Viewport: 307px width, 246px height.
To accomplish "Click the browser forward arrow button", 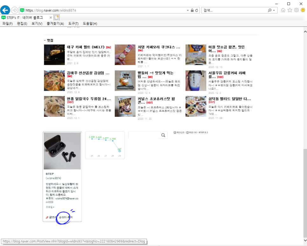I will tap(15, 10).
